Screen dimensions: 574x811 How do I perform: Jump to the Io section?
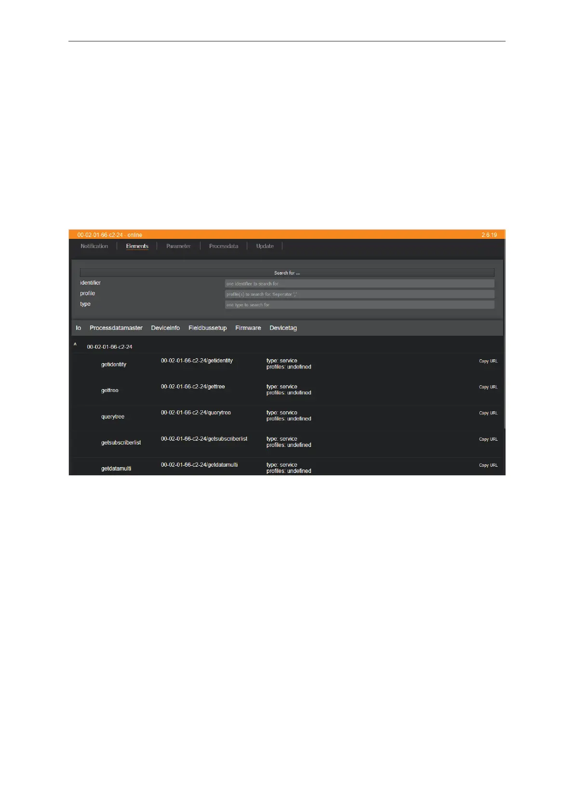(79, 328)
